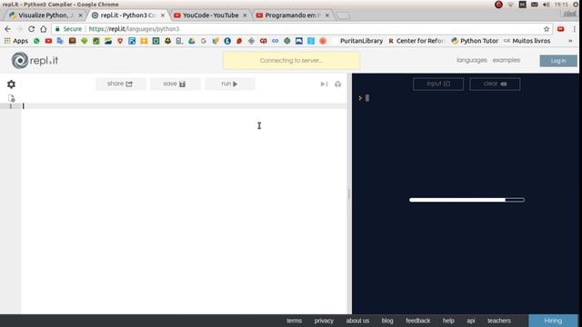Open the teachers footer link
The image size is (582, 327).
[499, 321]
